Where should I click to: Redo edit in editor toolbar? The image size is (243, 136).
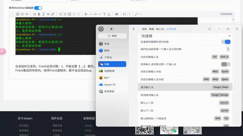point(129,14)
